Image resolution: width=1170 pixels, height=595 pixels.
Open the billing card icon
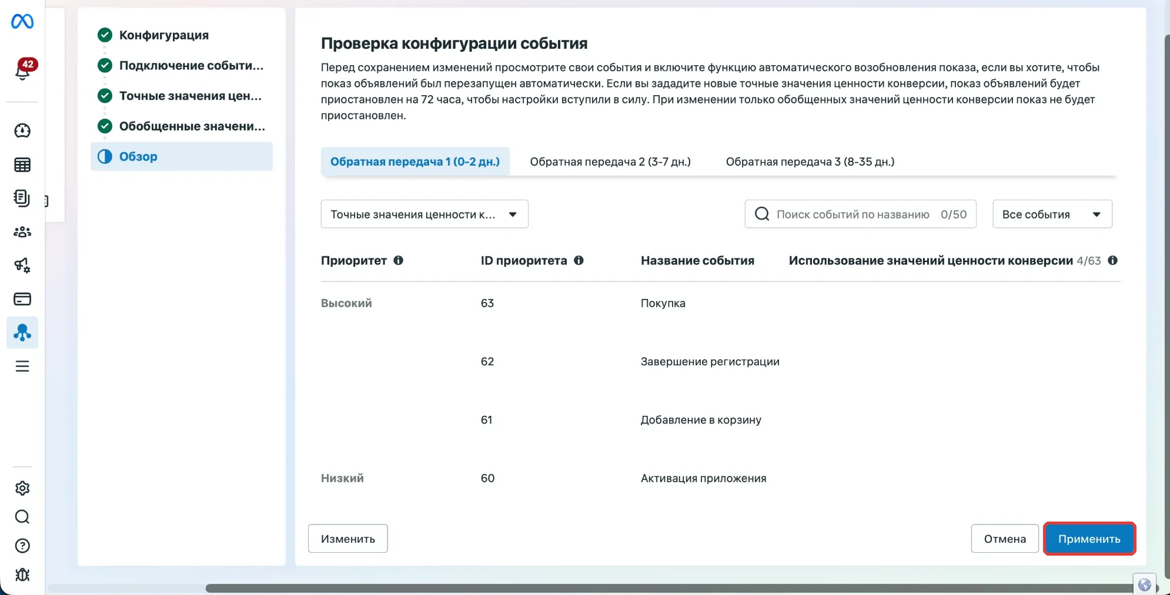point(22,299)
